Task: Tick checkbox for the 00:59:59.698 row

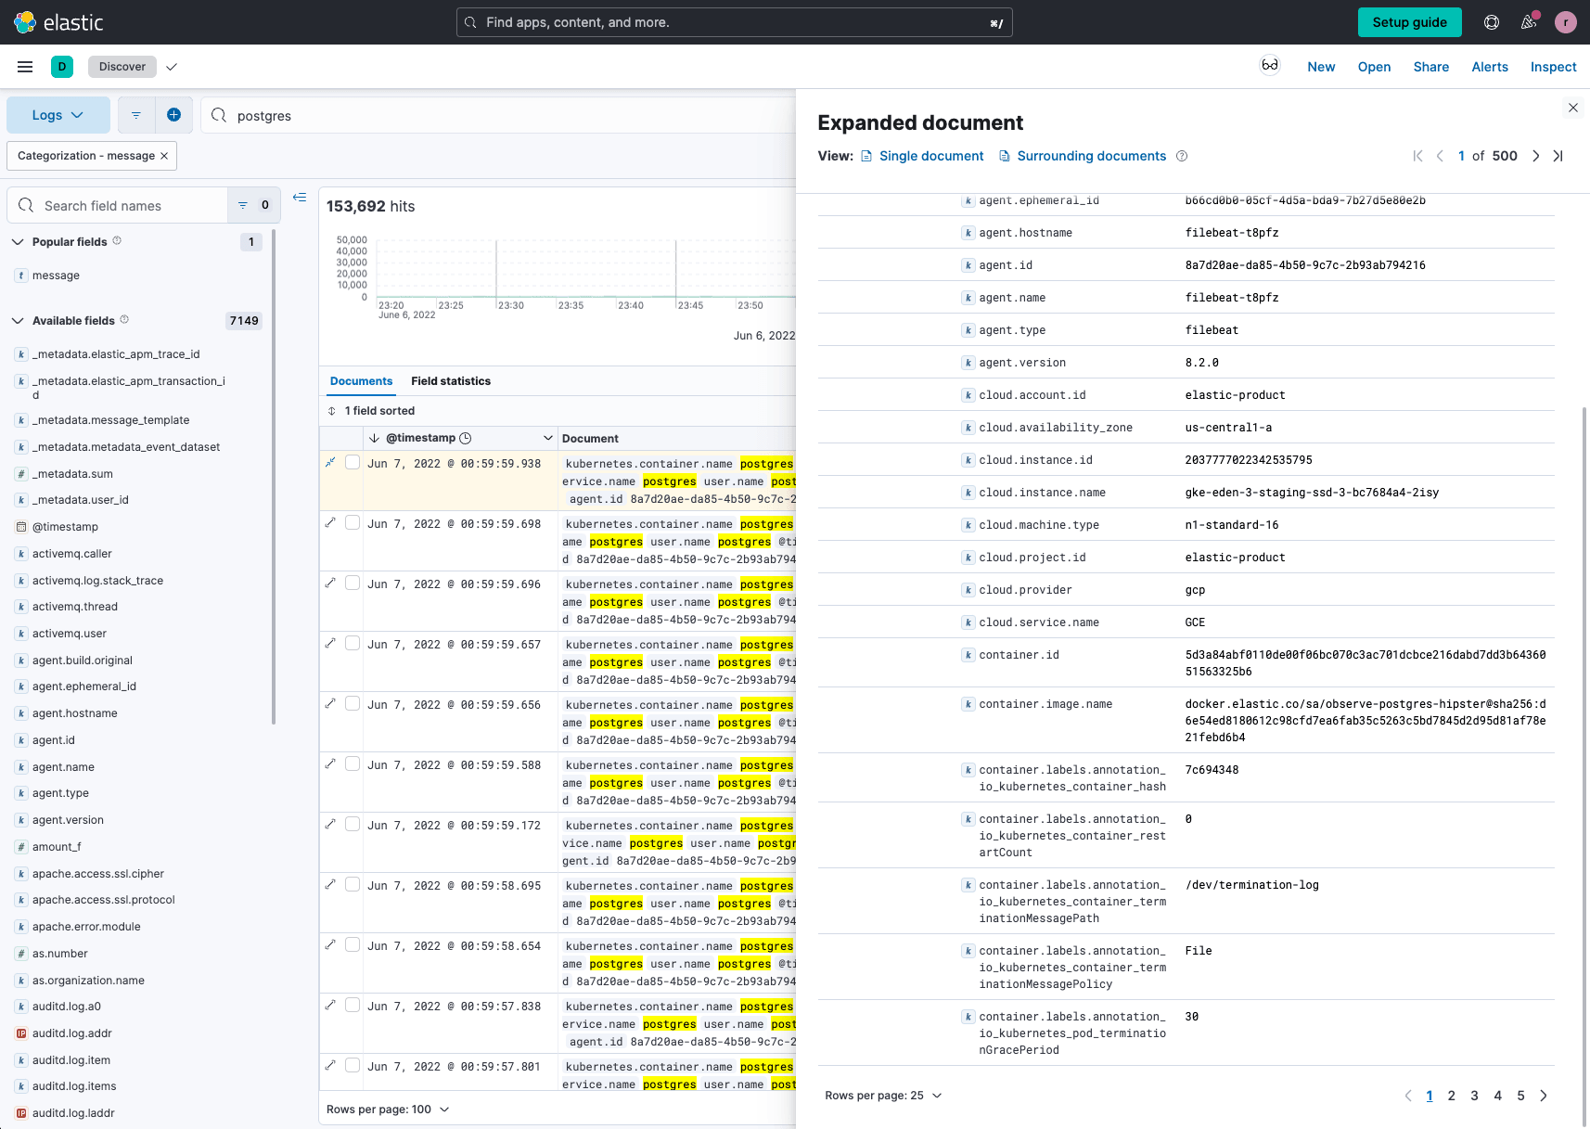Action: point(353,523)
